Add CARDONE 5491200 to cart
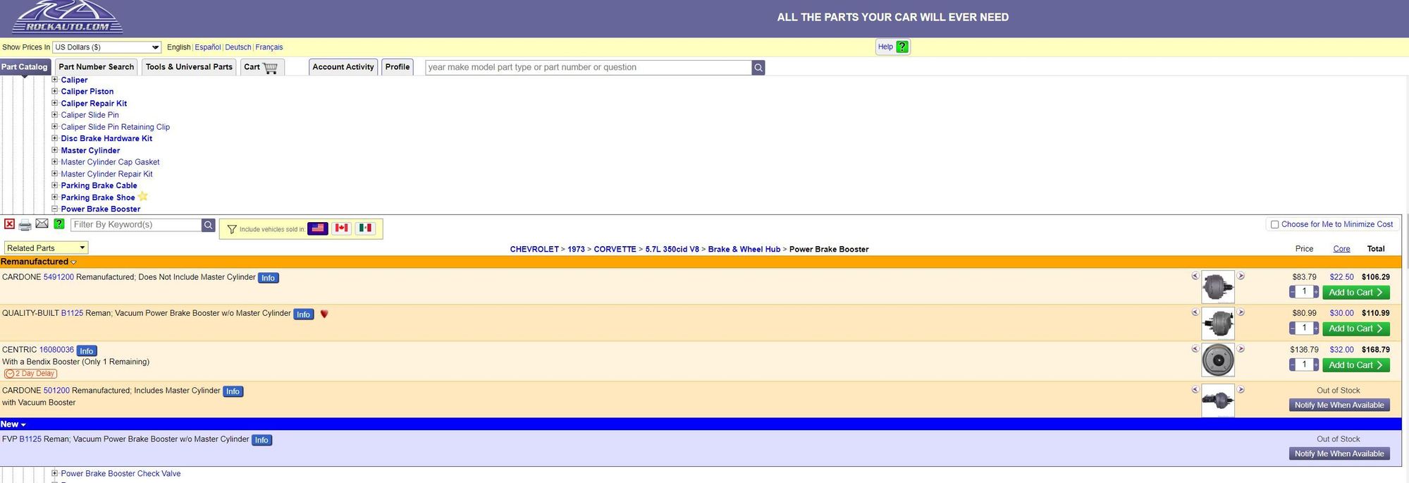 point(1355,293)
